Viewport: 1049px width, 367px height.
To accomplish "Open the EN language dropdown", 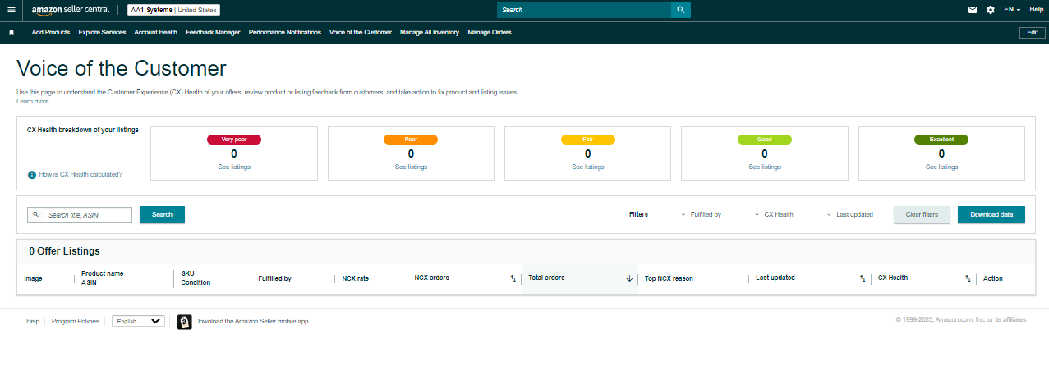I will [1012, 10].
